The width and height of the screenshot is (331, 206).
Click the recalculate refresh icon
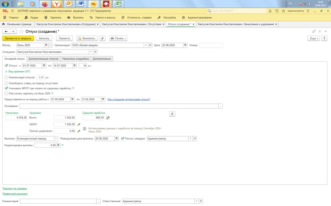pyautogui.click(x=172, y=114)
